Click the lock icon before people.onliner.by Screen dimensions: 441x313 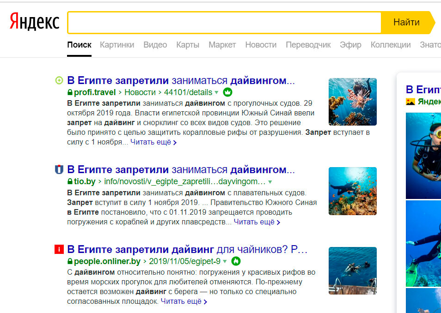click(70, 261)
